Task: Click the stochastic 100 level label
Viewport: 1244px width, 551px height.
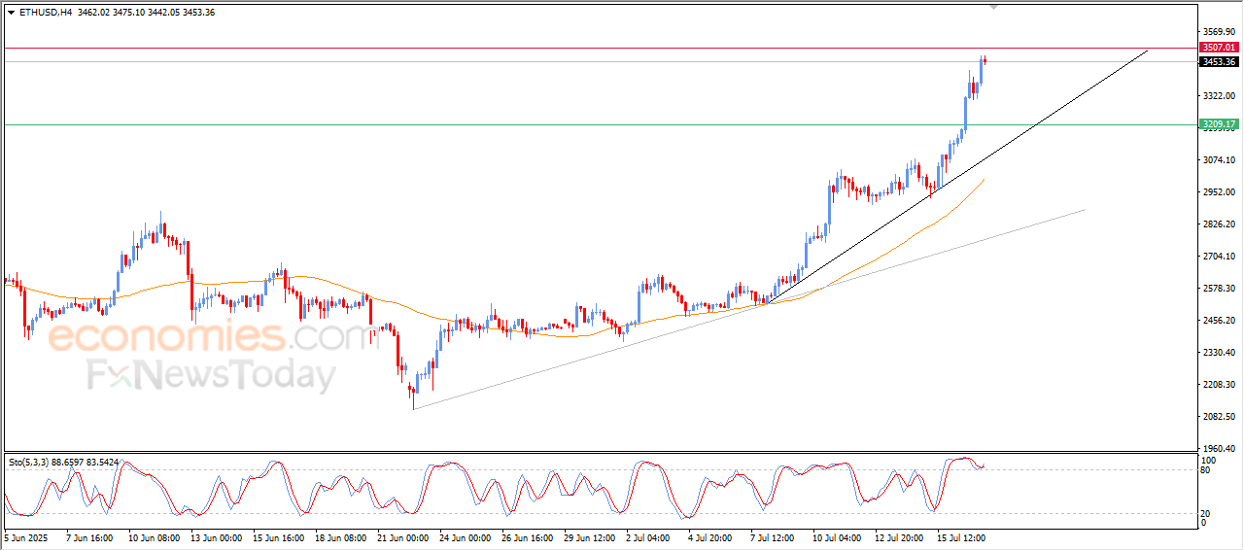Action: [x=1209, y=460]
